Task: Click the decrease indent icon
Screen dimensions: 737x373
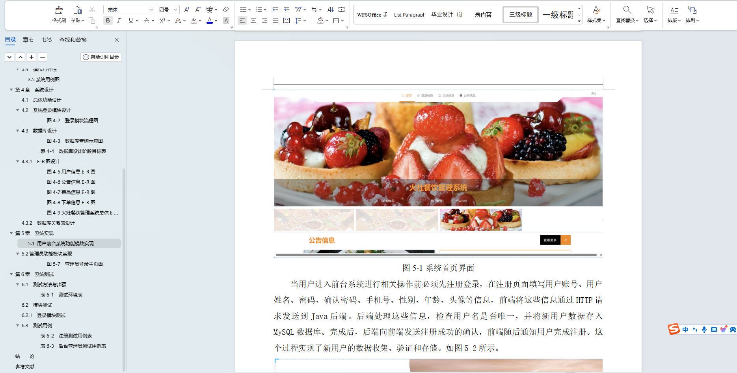Action: click(275, 9)
